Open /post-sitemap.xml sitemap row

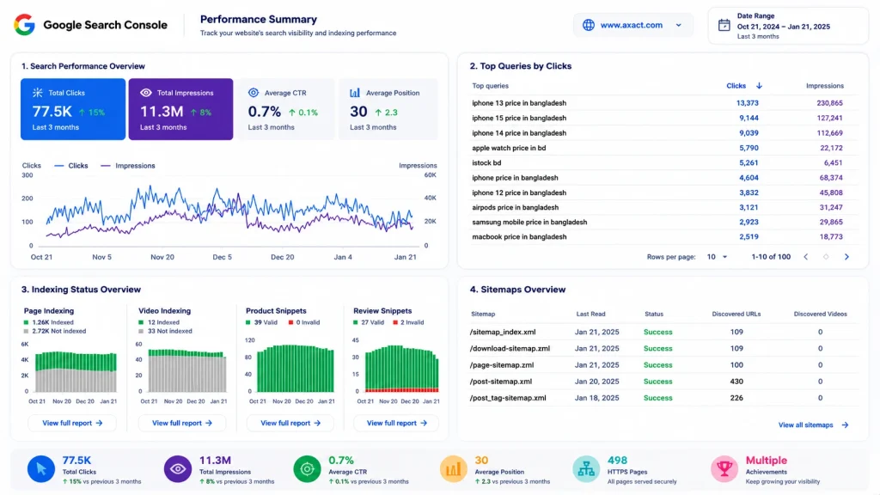point(663,382)
